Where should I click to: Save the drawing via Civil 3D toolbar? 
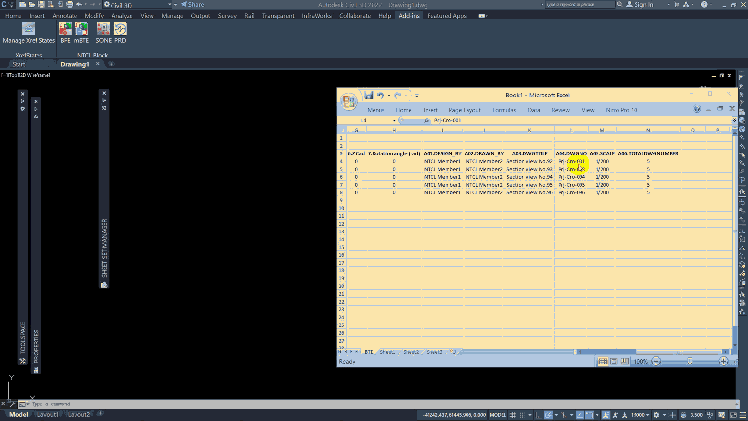point(41,5)
